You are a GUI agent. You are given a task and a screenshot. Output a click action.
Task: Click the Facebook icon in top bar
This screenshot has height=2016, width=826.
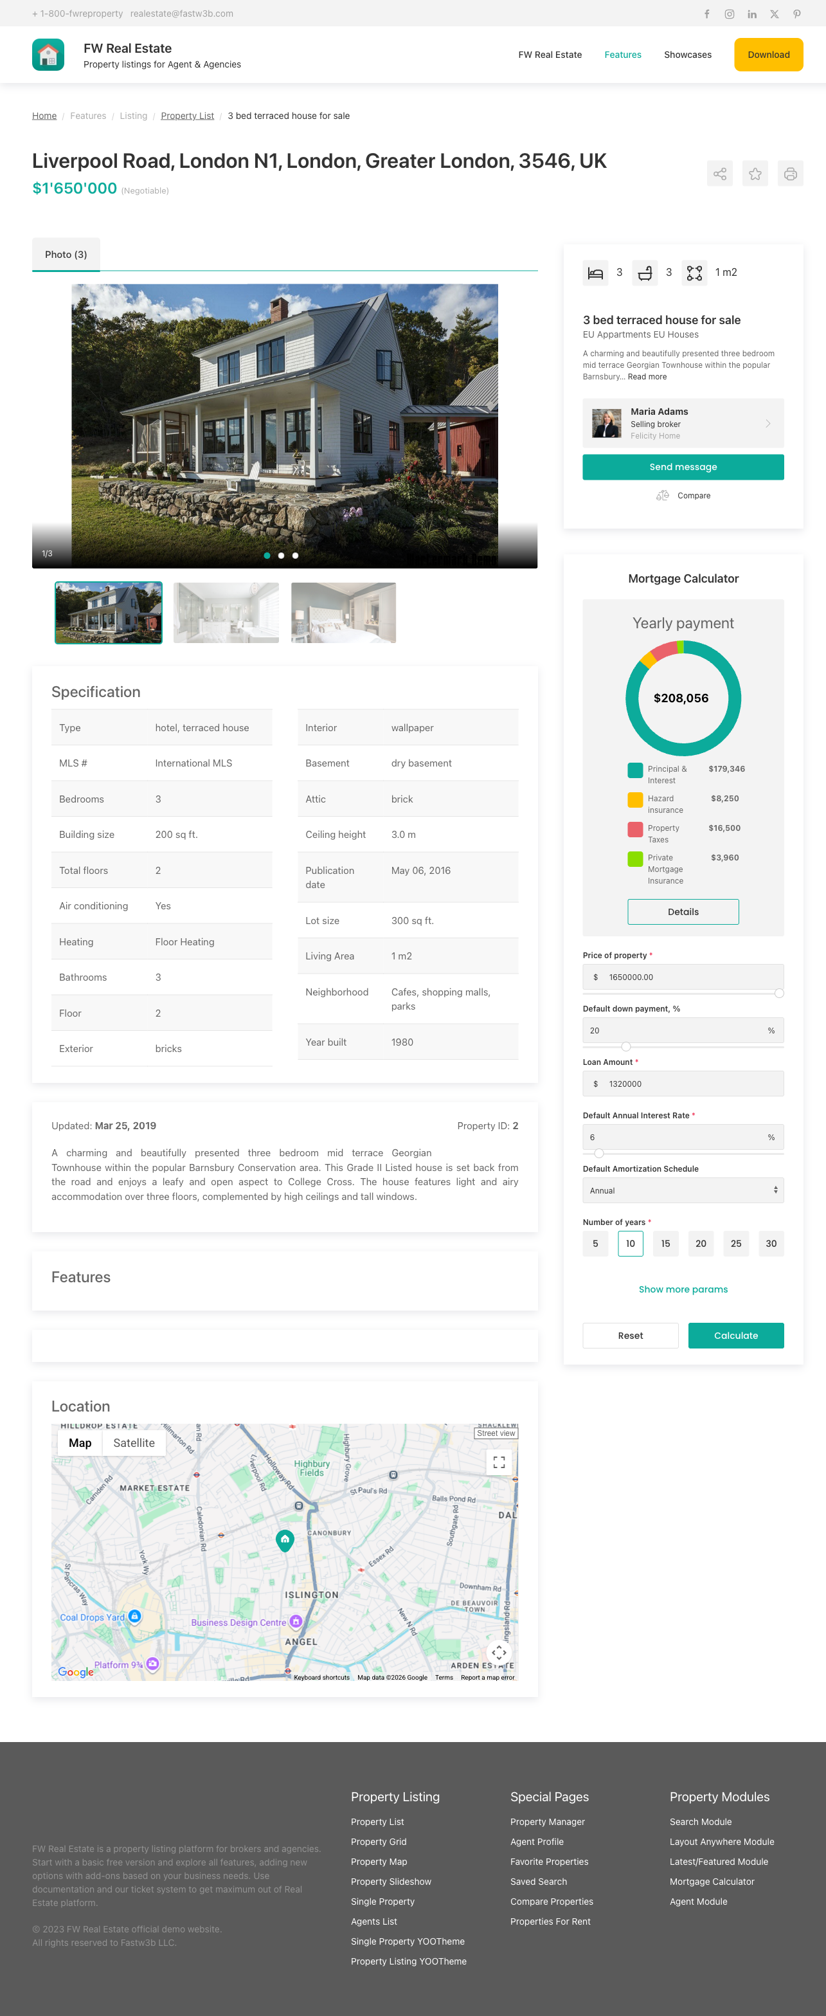[x=706, y=14]
